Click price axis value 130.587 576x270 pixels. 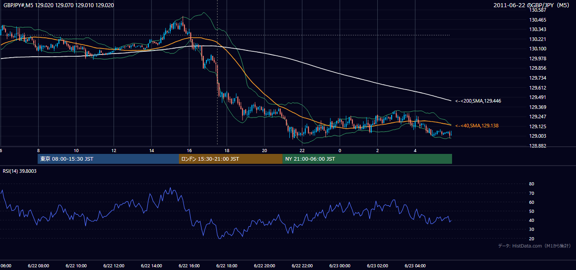pyautogui.click(x=538, y=10)
